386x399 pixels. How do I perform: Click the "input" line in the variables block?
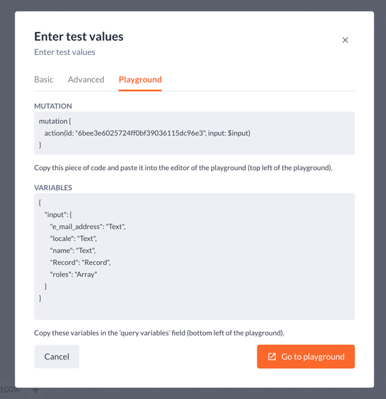click(x=58, y=214)
